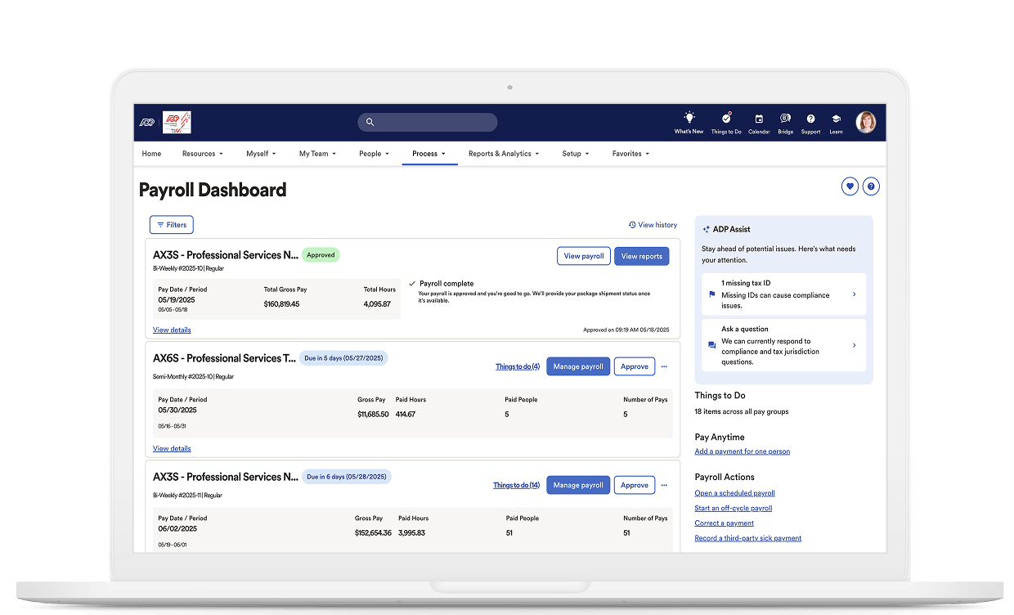1014x615 pixels.
Task: Expand the My Team dropdown
Action: point(317,154)
